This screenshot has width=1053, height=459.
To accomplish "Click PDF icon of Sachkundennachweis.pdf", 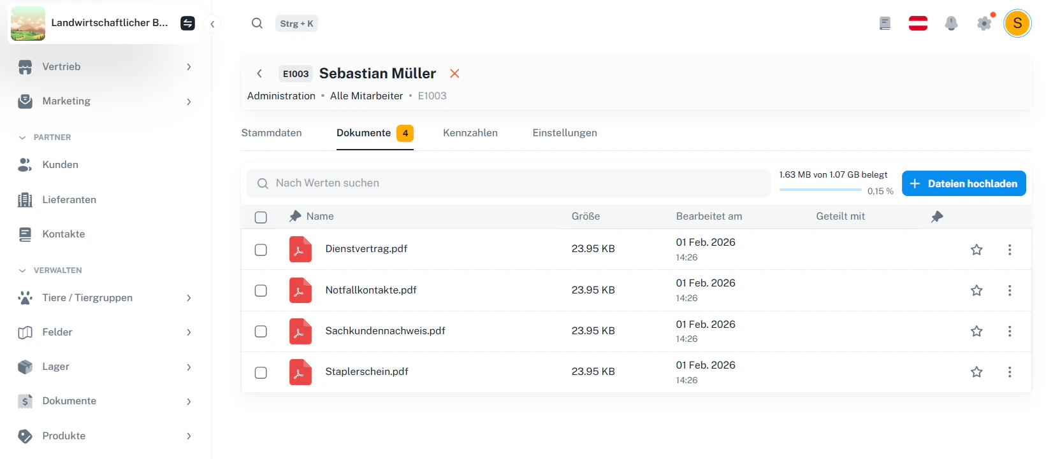I will click(300, 331).
